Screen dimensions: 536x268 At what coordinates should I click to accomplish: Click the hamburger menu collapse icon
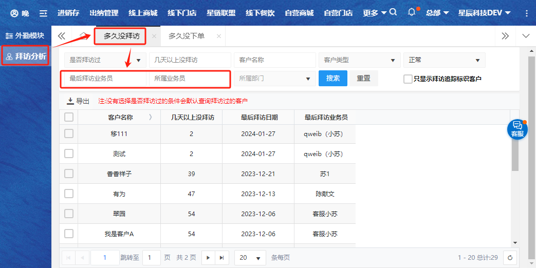pyautogui.click(x=44, y=13)
